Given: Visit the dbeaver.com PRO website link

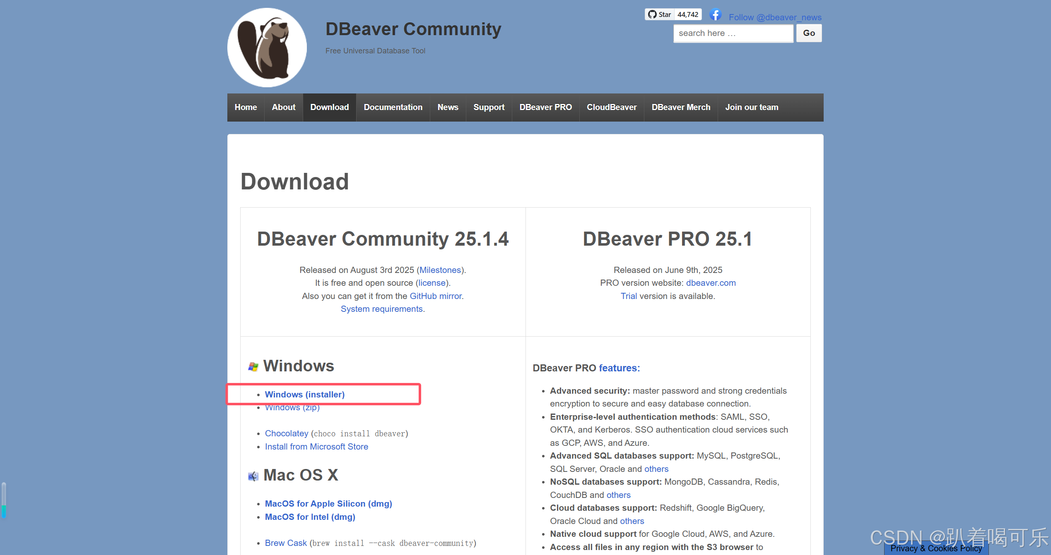Looking at the screenshot, I should 711,283.
